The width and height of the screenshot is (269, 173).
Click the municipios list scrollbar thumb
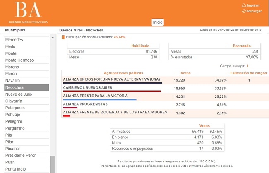53,164
